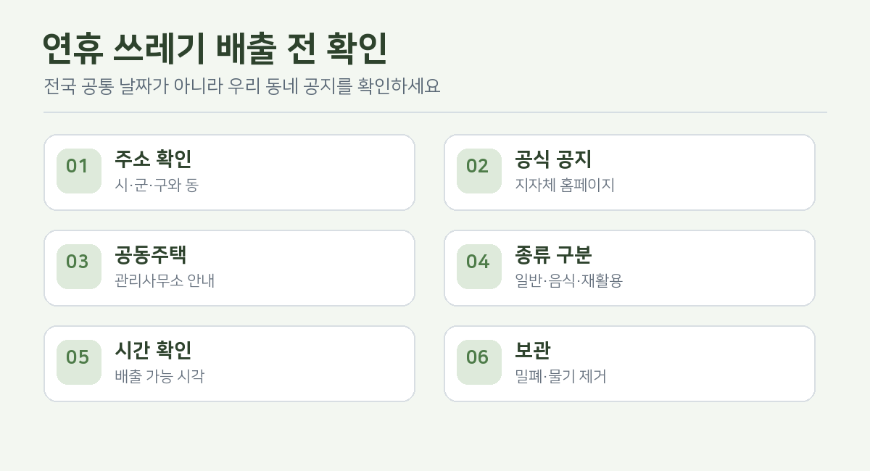This screenshot has width=870, height=471.
Task: Open the 종류 구분 card heading
Action: coord(553,255)
